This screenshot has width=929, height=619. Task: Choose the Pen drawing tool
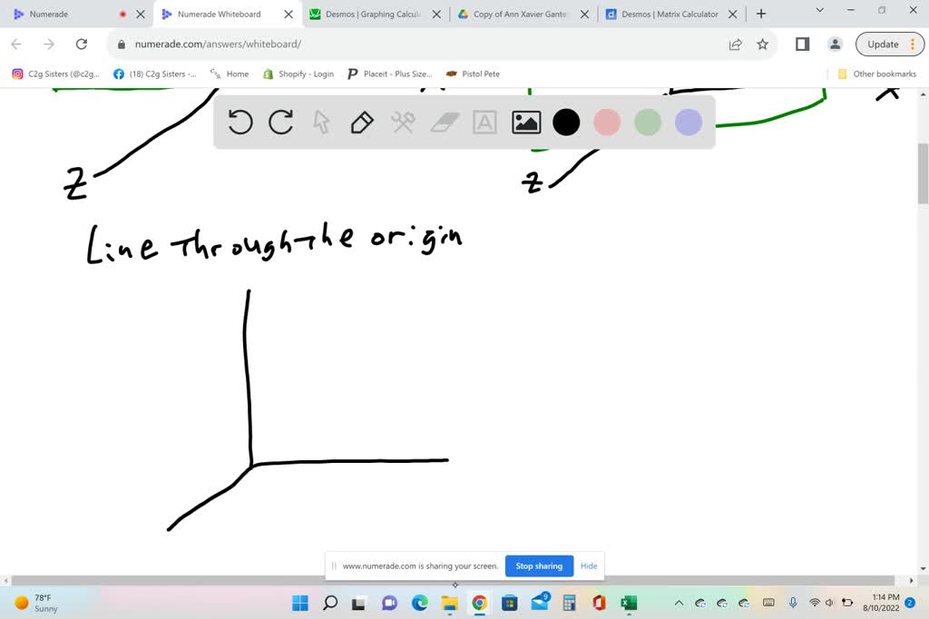click(362, 122)
